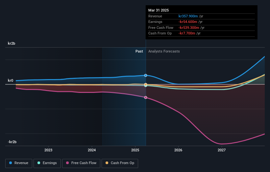Click the 2026 x-axis label
Viewport: 270px width, 172px height.
(x=178, y=150)
